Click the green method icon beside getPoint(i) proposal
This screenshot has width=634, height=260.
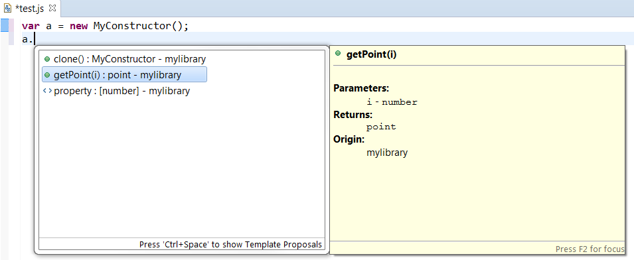[x=47, y=75]
